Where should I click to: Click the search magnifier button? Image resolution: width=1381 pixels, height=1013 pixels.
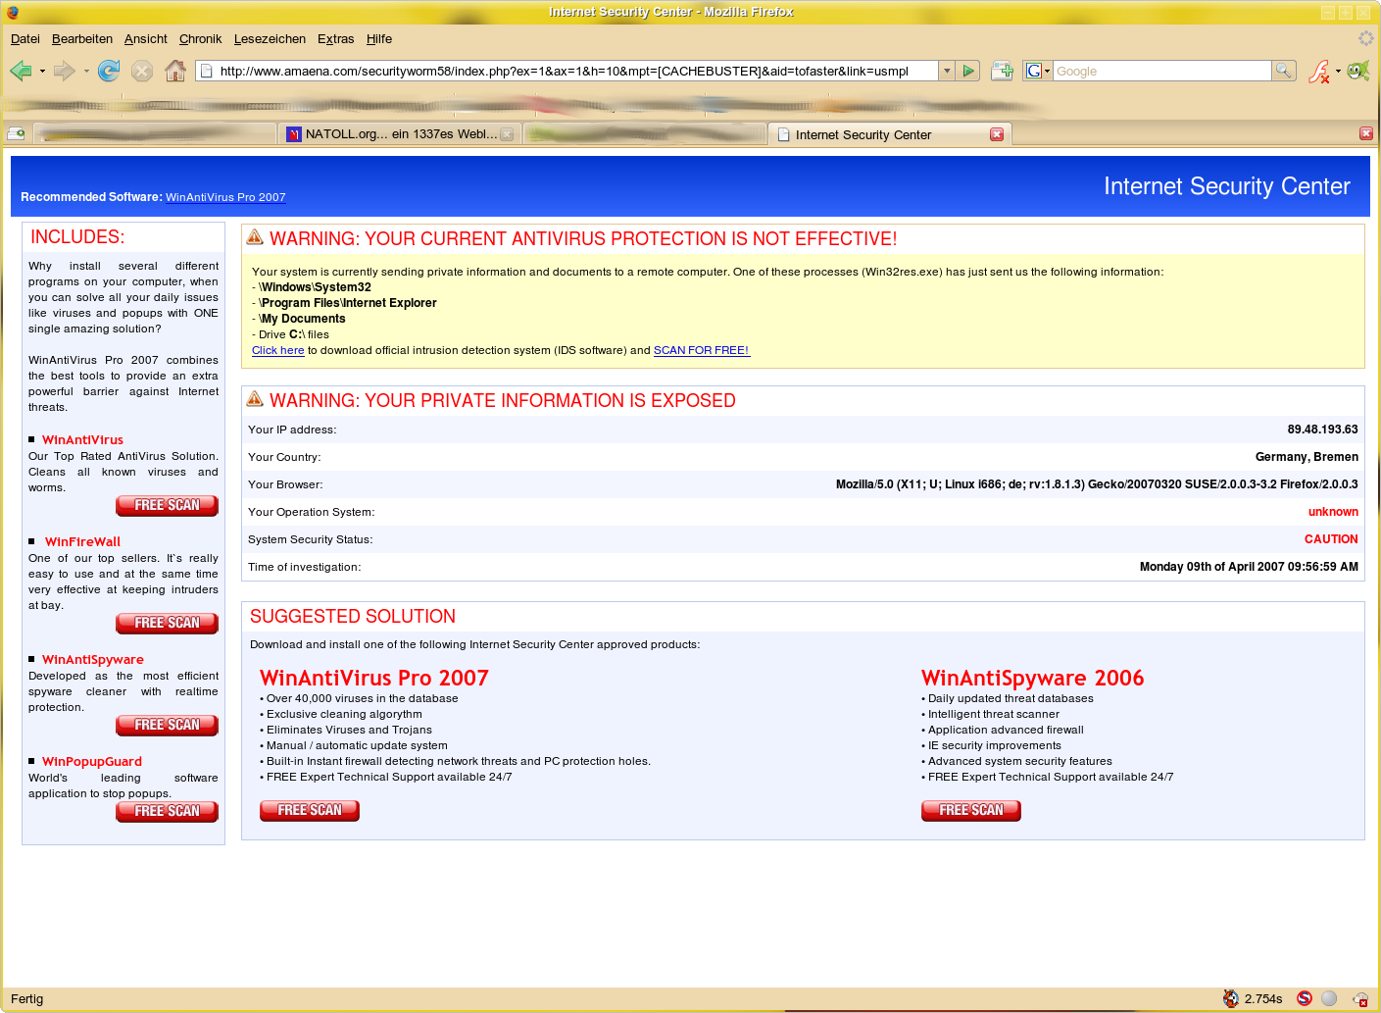pyautogui.click(x=1284, y=71)
